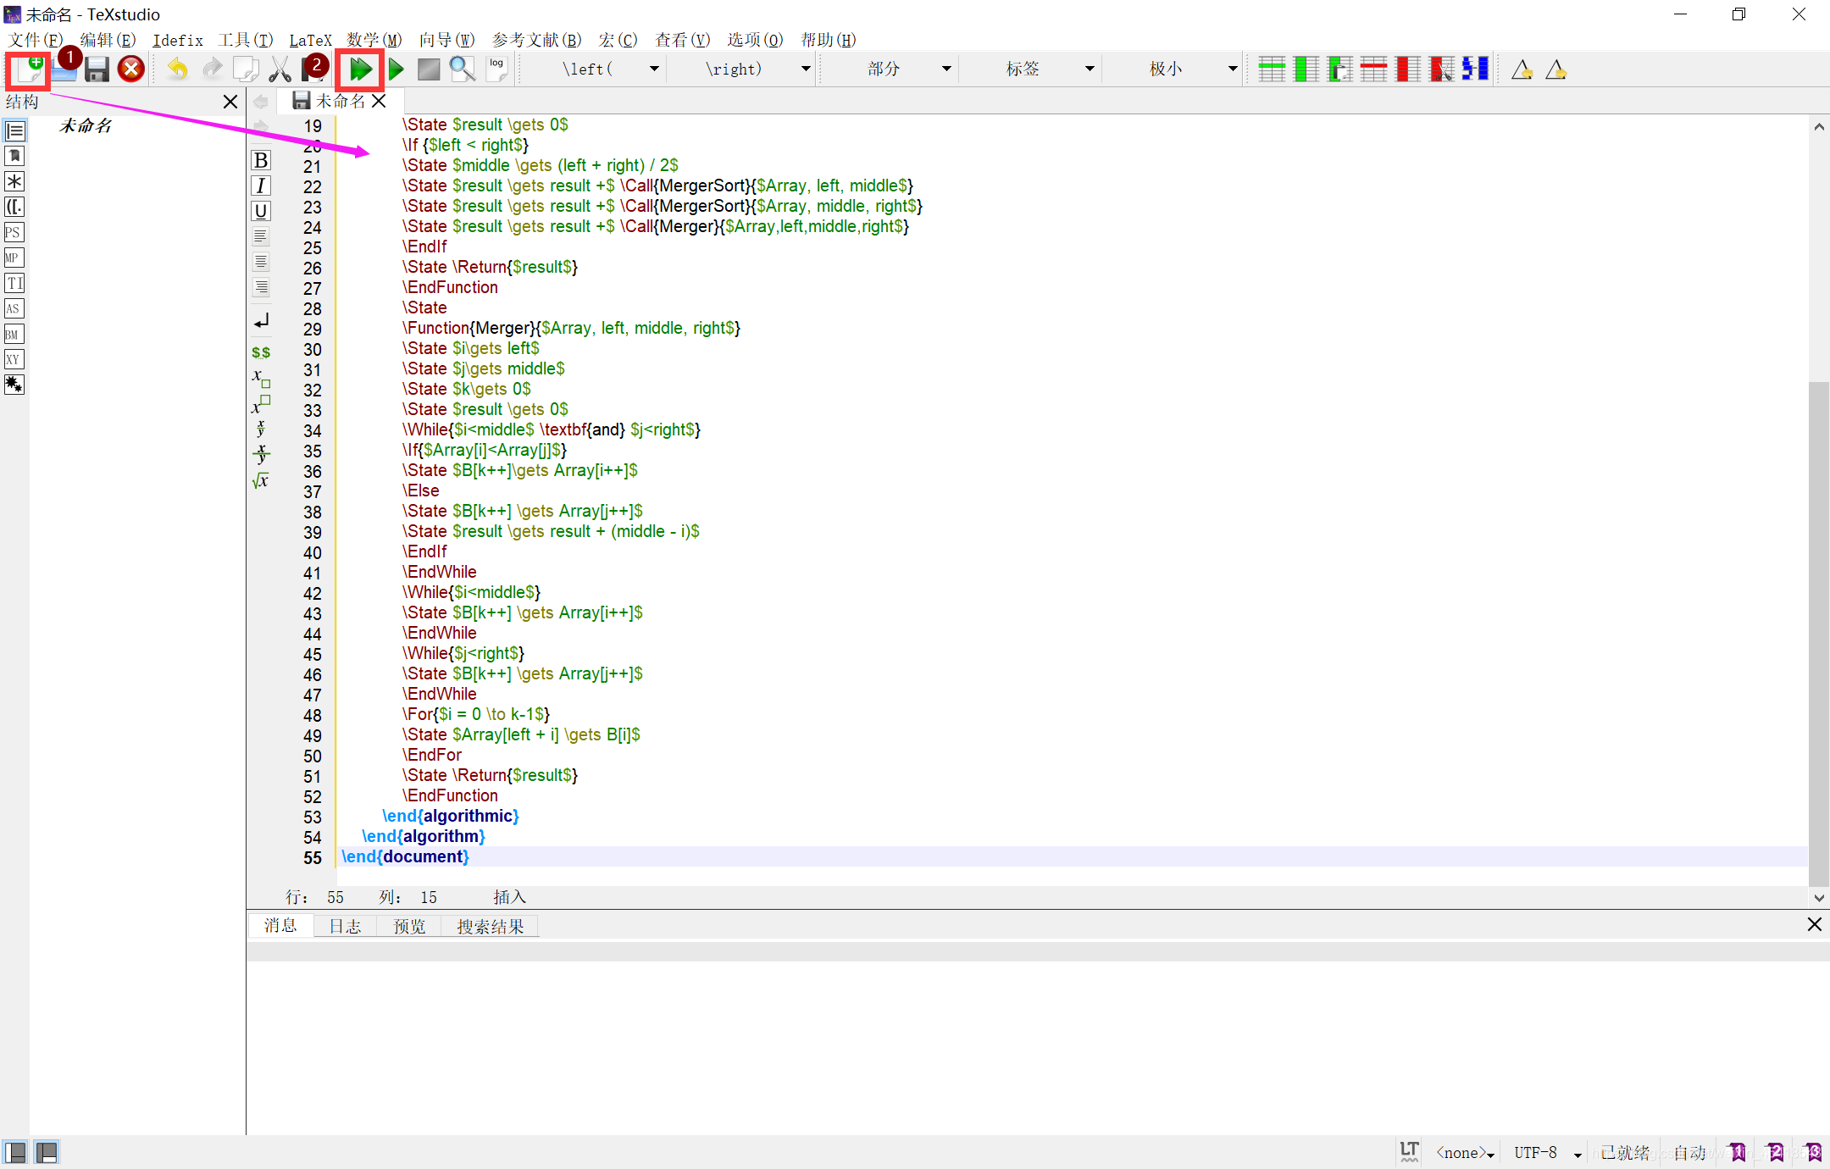Copy selection using toolbar copy icon
Image resolution: width=1830 pixels, height=1169 pixels.
(246, 69)
